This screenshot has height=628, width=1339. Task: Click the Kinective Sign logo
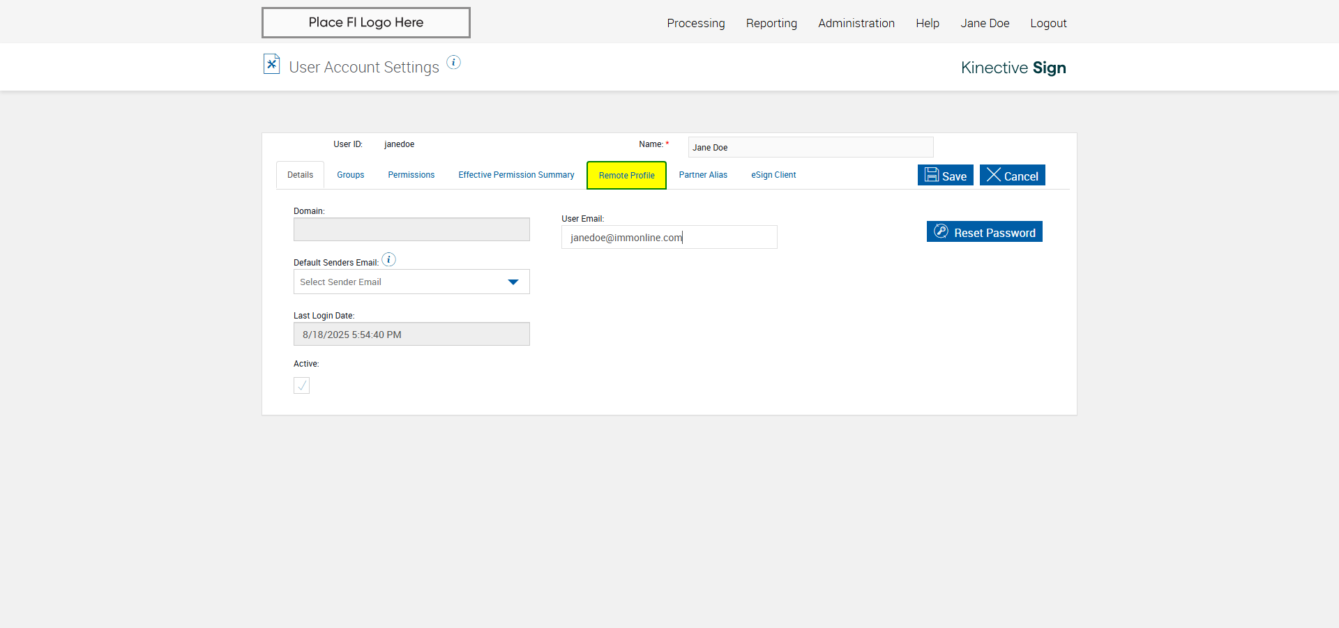tap(1013, 68)
